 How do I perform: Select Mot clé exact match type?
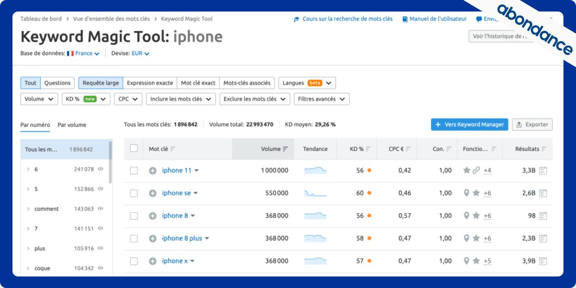198,83
